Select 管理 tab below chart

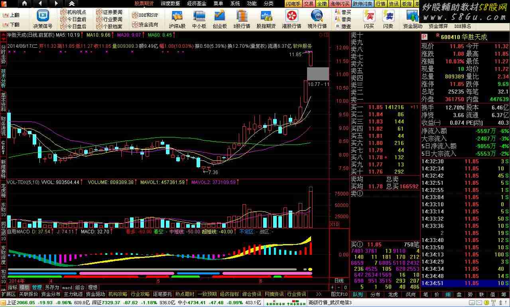tap(37, 287)
